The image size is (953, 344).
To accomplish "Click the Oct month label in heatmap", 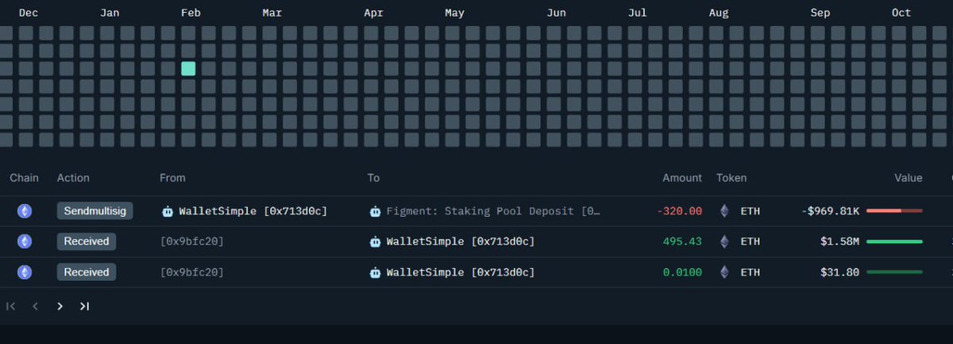I will (901, 13).
